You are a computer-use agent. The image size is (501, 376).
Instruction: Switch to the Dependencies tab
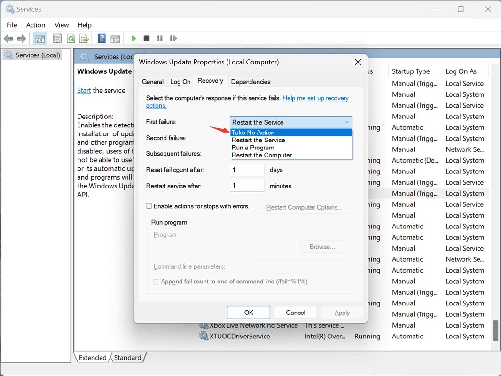tap(250, 82)
